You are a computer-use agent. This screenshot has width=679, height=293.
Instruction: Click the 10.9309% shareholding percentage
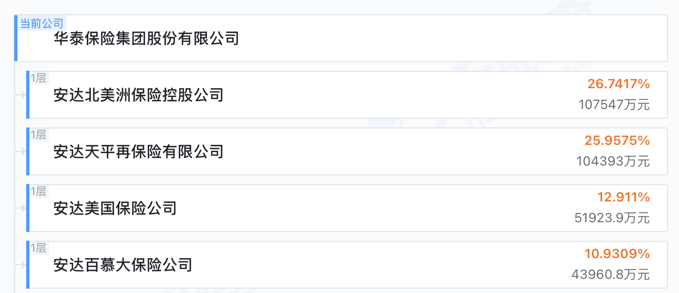(617, 254)
